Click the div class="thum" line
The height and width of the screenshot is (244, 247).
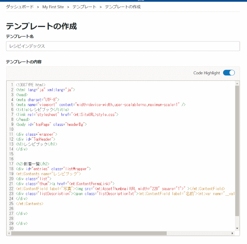coord(65,184)
